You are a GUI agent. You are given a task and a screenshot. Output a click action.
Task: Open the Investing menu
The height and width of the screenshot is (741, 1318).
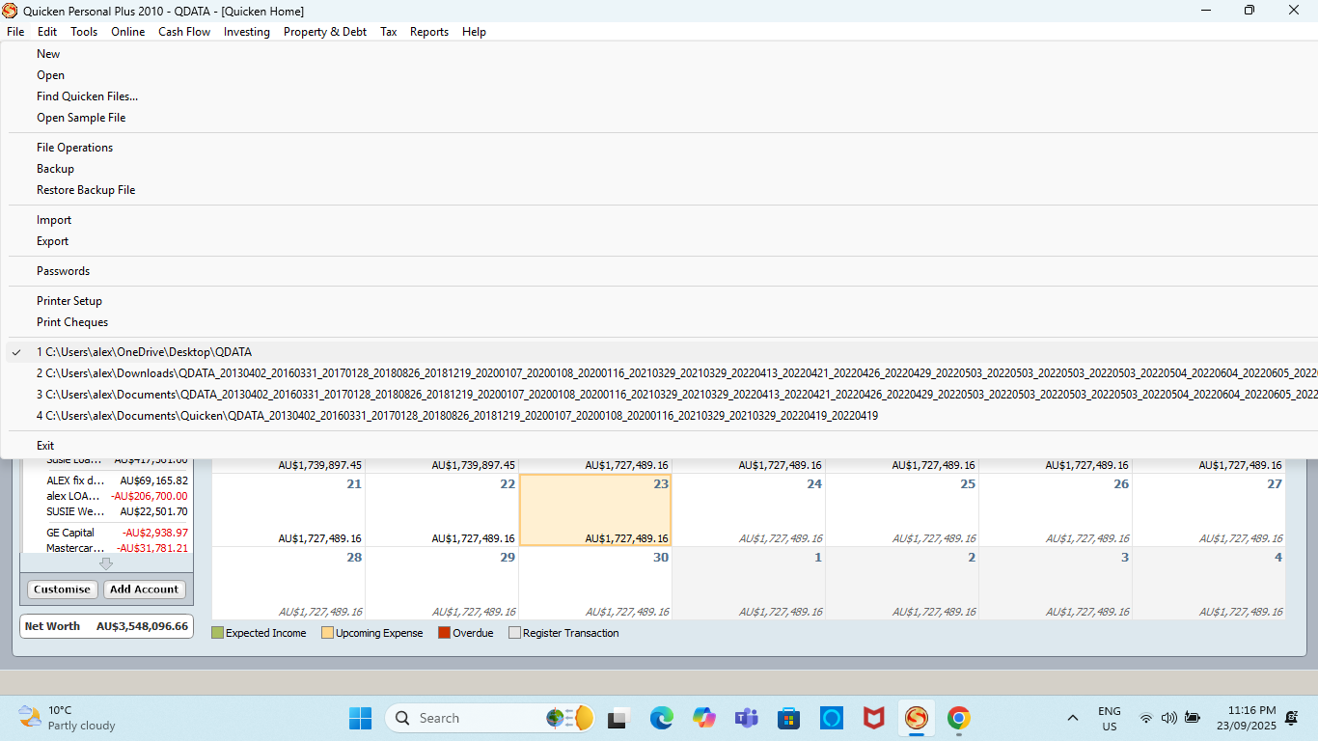pos(247,32)
